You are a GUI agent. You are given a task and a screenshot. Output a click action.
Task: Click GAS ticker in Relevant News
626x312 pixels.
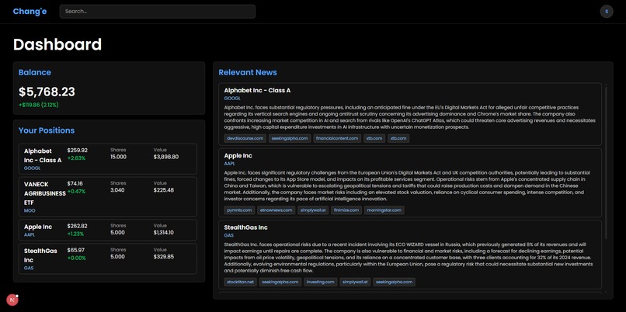point(229,235)
